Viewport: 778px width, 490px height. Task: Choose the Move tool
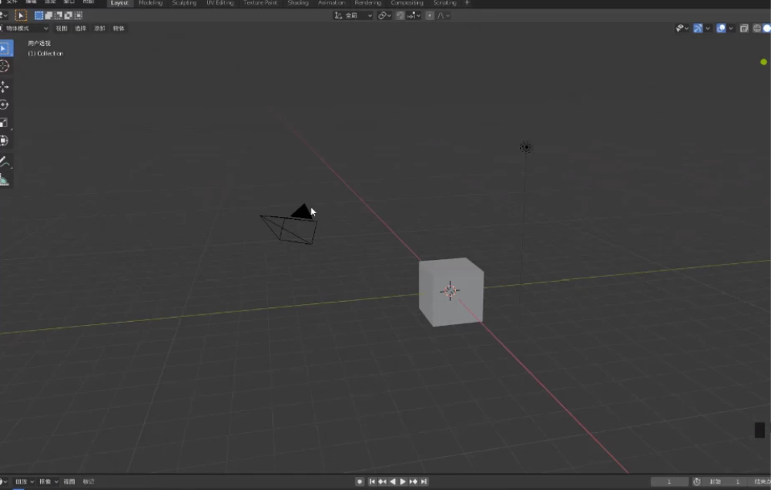pos(4,86)
